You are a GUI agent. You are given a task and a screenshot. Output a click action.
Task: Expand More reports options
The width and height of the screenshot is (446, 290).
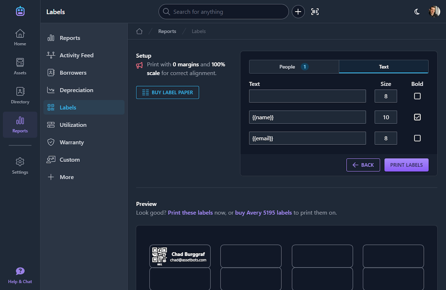tap(84, 177)
